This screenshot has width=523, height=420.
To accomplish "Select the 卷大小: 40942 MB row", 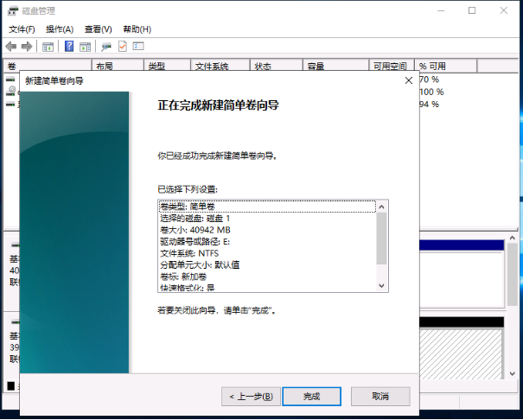I will click(x=267, y=230).
